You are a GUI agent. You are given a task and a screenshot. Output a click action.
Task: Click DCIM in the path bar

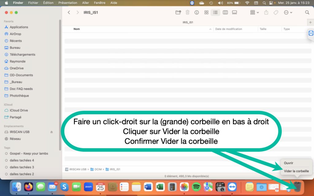(x=98, y=169)
